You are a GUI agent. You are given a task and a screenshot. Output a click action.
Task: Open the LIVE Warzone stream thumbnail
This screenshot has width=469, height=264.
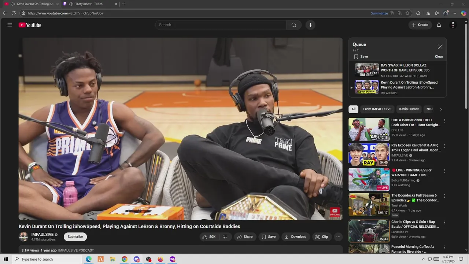[x=369, y=180]
